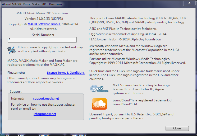Screen dimensions: 197x136
Task: Click the Close button
Action: point(177,128)
